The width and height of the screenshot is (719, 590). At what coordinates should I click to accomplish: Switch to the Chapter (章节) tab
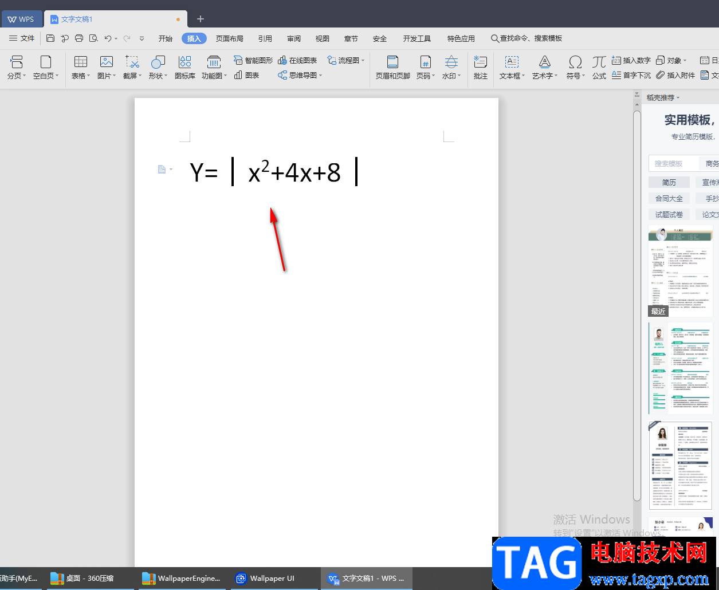(x=351, y=38)
